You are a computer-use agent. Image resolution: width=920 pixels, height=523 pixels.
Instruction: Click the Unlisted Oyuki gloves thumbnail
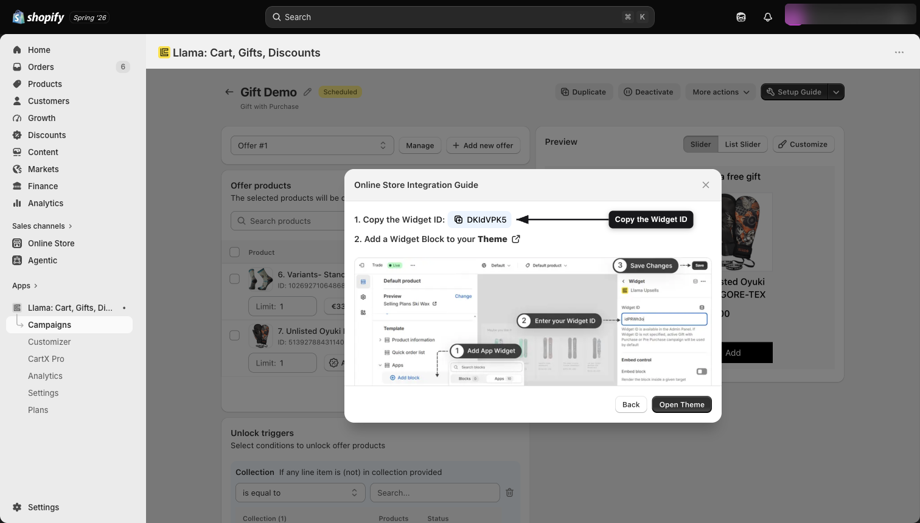[260, 336]
